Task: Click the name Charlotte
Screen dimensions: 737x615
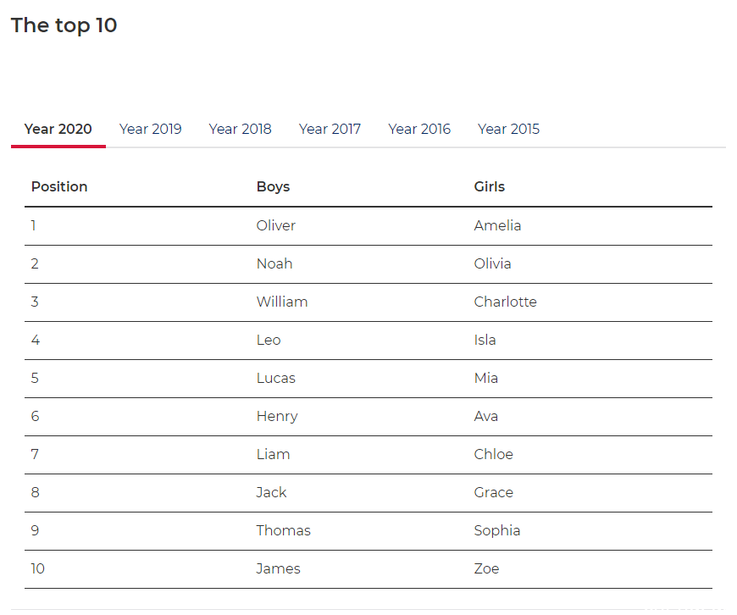Action: 505,302
